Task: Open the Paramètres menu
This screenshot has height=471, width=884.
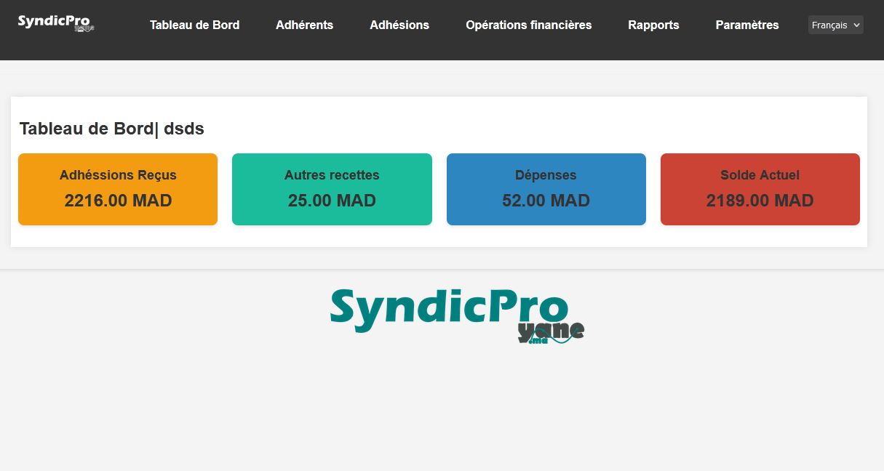Action: click(x=746, y=25)
